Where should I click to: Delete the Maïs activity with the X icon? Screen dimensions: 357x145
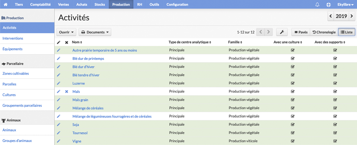pyautogui.click(x=66, y=92)
